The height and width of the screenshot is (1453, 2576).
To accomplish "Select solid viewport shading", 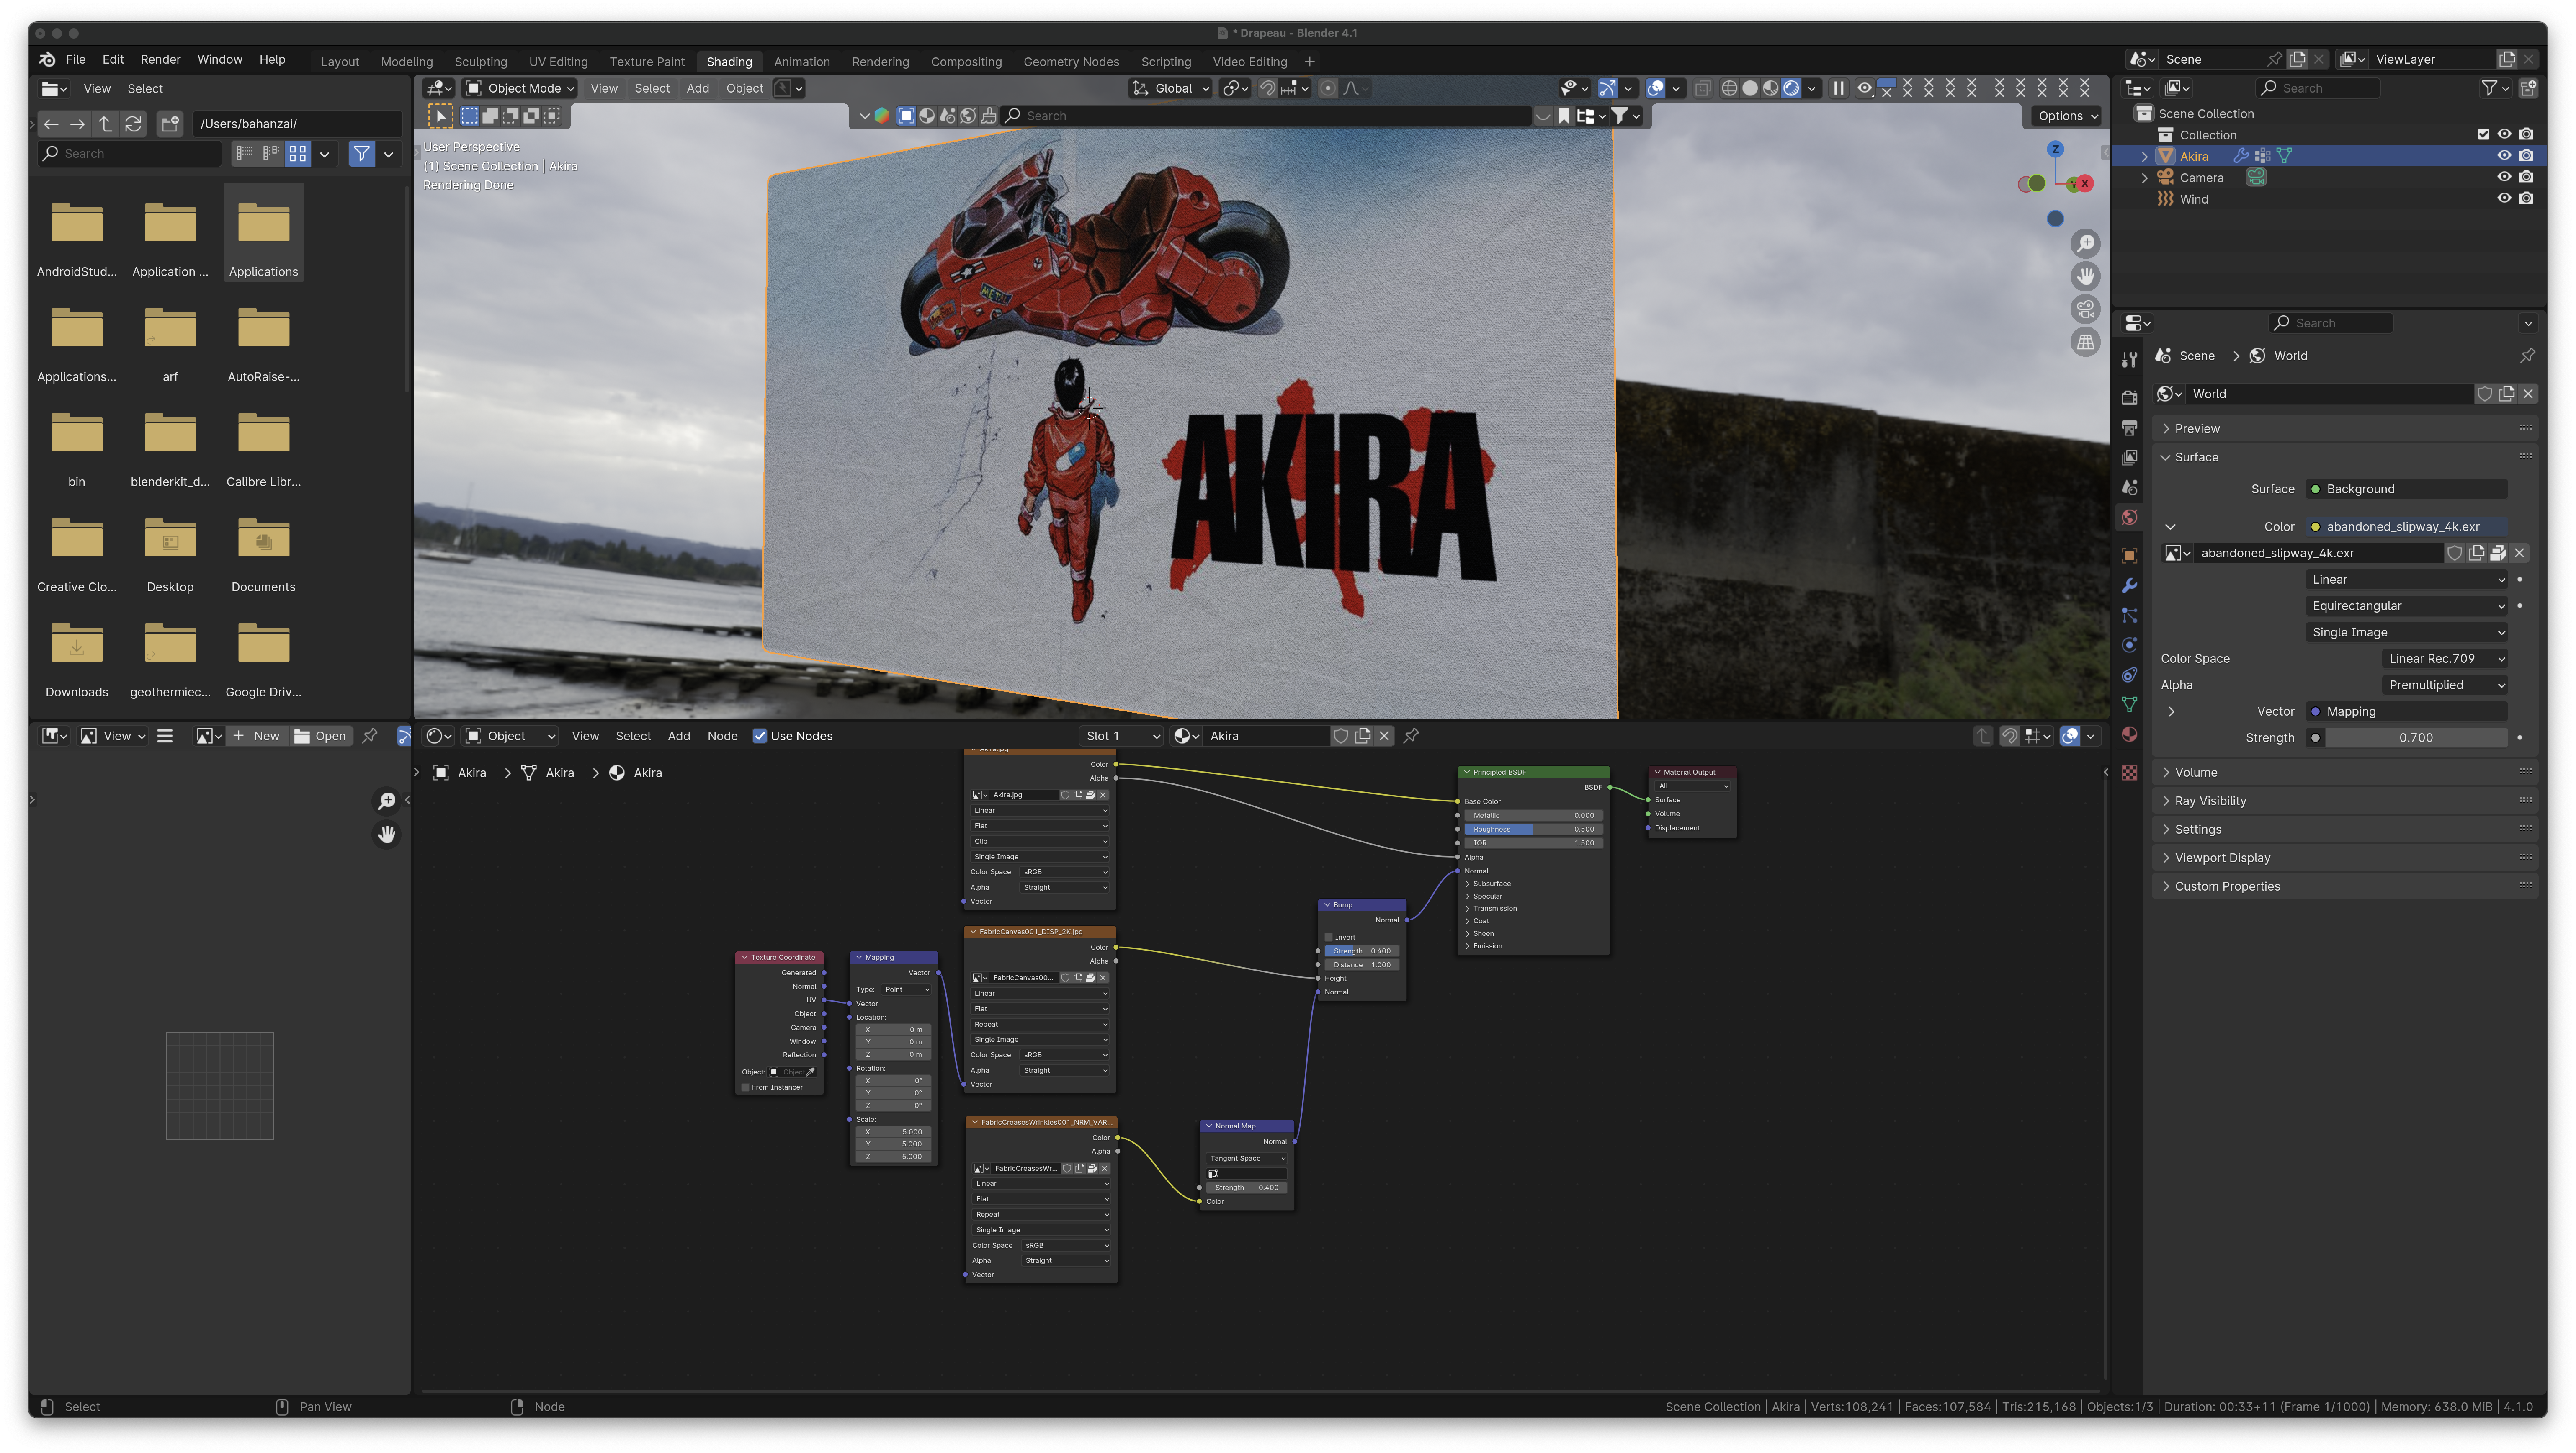I will [1750, 88].
